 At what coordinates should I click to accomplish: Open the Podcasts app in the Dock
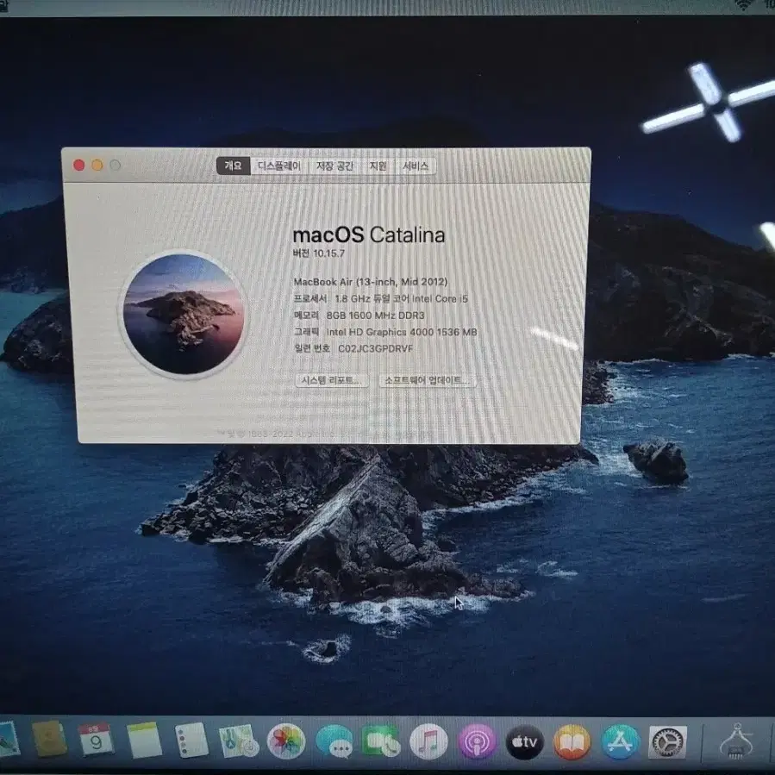477,741
